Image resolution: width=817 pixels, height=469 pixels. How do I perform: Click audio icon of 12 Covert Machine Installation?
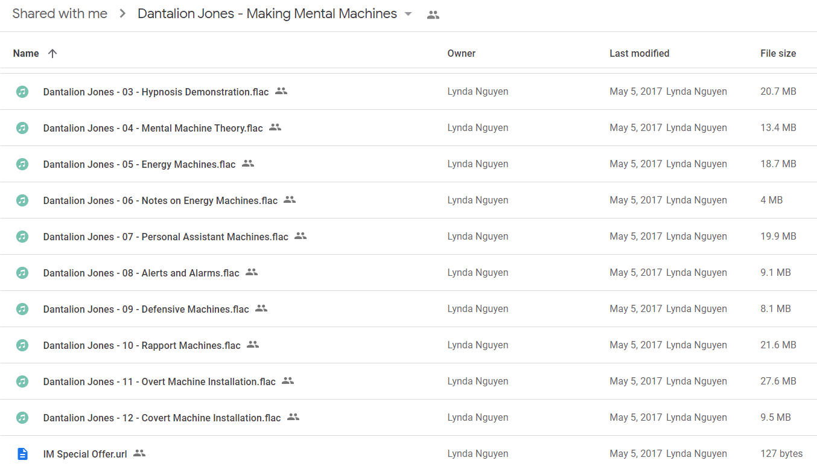point(22,418)
